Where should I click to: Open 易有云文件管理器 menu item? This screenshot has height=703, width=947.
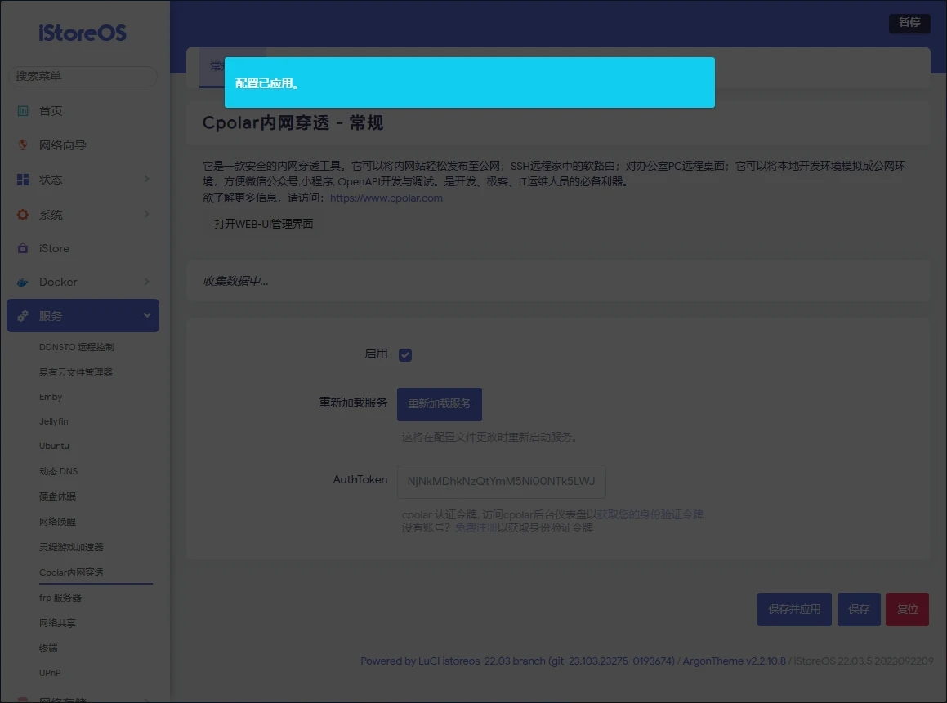tap(75, 372)
